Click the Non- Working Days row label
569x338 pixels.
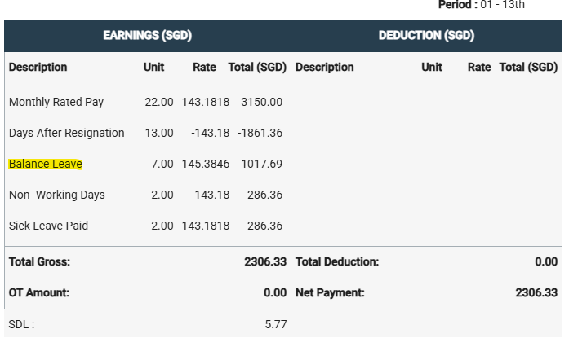tap(57, 195)
